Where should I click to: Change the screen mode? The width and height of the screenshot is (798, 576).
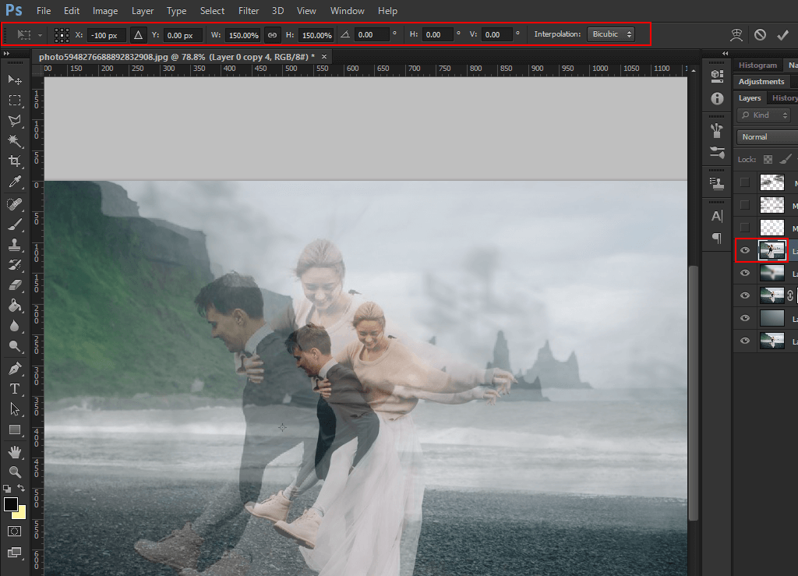click(x=15, y=553)
